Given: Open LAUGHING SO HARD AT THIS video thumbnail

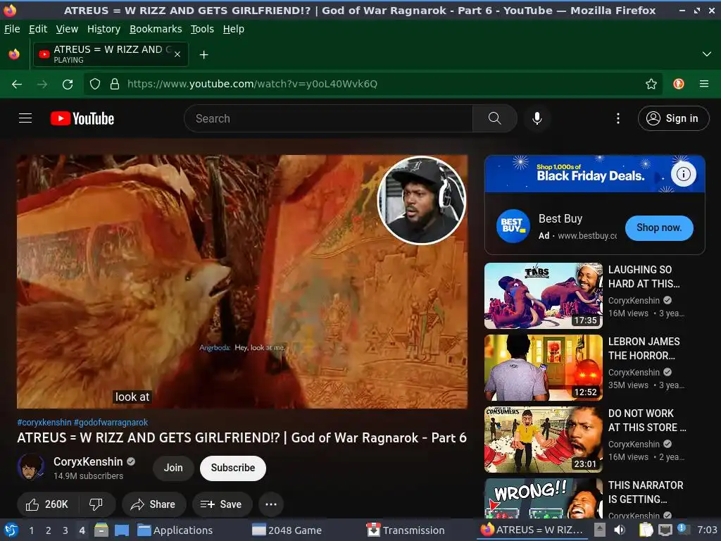Looking at the screenshot, I should coord(543,295).
